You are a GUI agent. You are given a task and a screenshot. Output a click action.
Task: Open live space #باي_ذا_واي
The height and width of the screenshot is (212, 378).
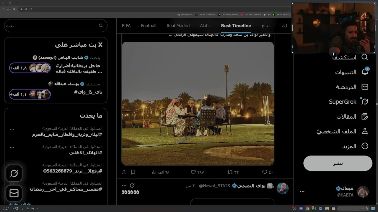[x=88, y=92]
